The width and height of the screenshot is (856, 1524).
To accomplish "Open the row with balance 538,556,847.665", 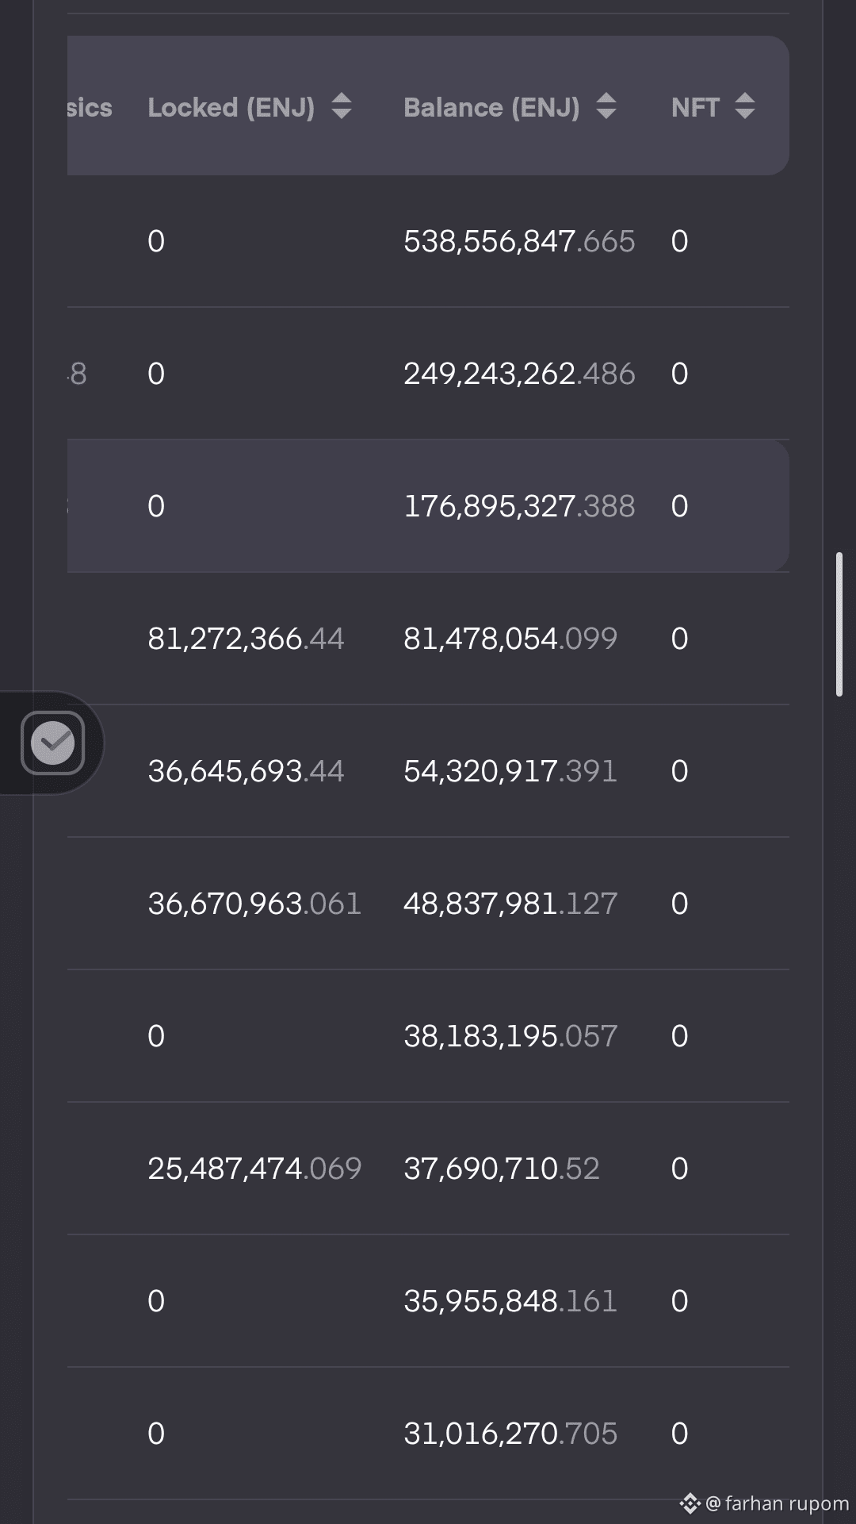I will coord(428,241).
